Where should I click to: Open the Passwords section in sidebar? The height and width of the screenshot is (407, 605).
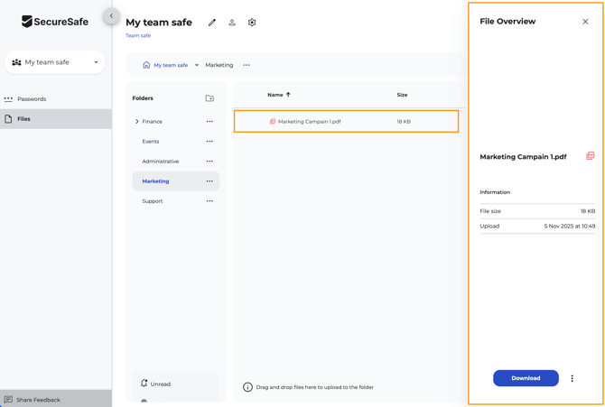click(x=32, y=99)
